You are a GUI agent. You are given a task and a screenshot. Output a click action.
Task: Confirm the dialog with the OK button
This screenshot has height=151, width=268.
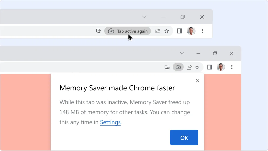tap(184, 138)
